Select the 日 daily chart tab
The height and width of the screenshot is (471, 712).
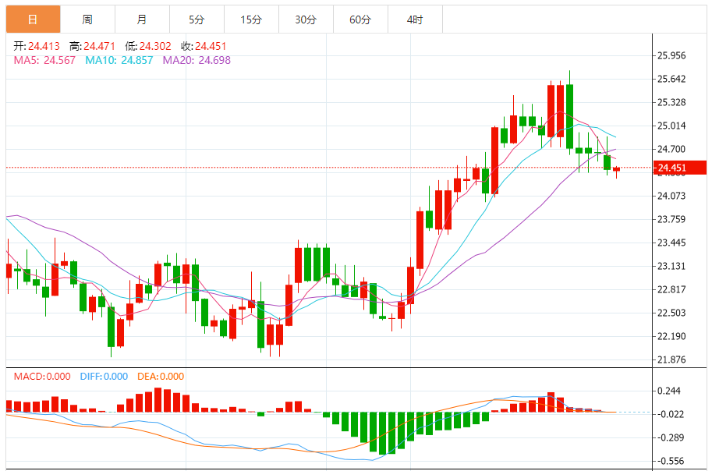pyautogui.click(x=34, y=19)
